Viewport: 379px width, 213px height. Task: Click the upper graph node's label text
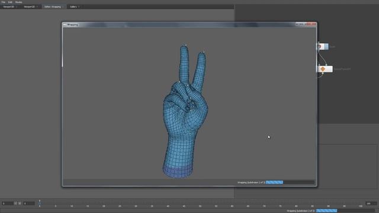333,47
